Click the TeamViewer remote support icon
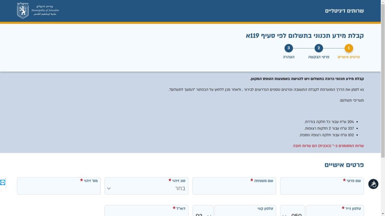 (3, 182)
